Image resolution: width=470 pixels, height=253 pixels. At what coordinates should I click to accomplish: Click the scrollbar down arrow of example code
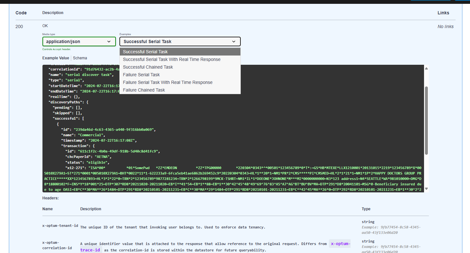click(x=426, y=189)
